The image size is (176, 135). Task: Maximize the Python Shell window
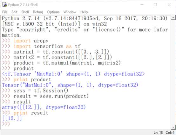155,4
